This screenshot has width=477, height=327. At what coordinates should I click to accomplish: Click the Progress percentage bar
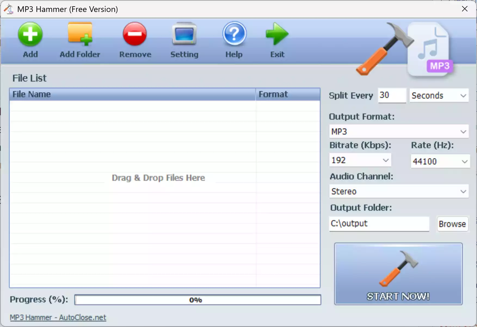tap(198, 300)
